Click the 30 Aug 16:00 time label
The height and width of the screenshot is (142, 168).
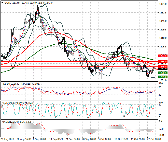pos(24,139)
